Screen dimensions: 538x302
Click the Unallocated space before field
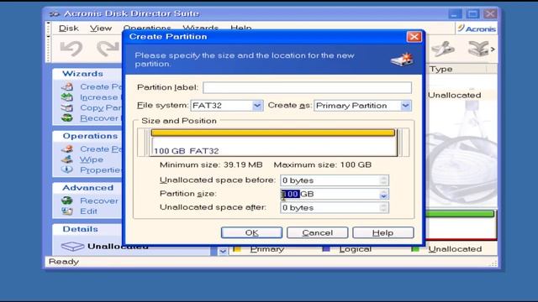pos(335,180)
